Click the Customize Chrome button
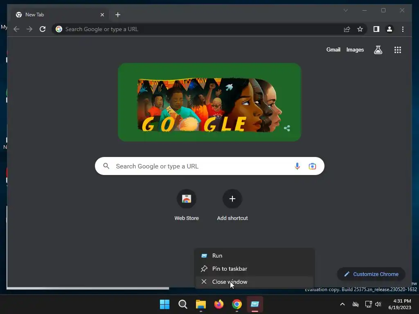Image resolution: width=419 pixels, height=314 pixels. pos(371,274)
